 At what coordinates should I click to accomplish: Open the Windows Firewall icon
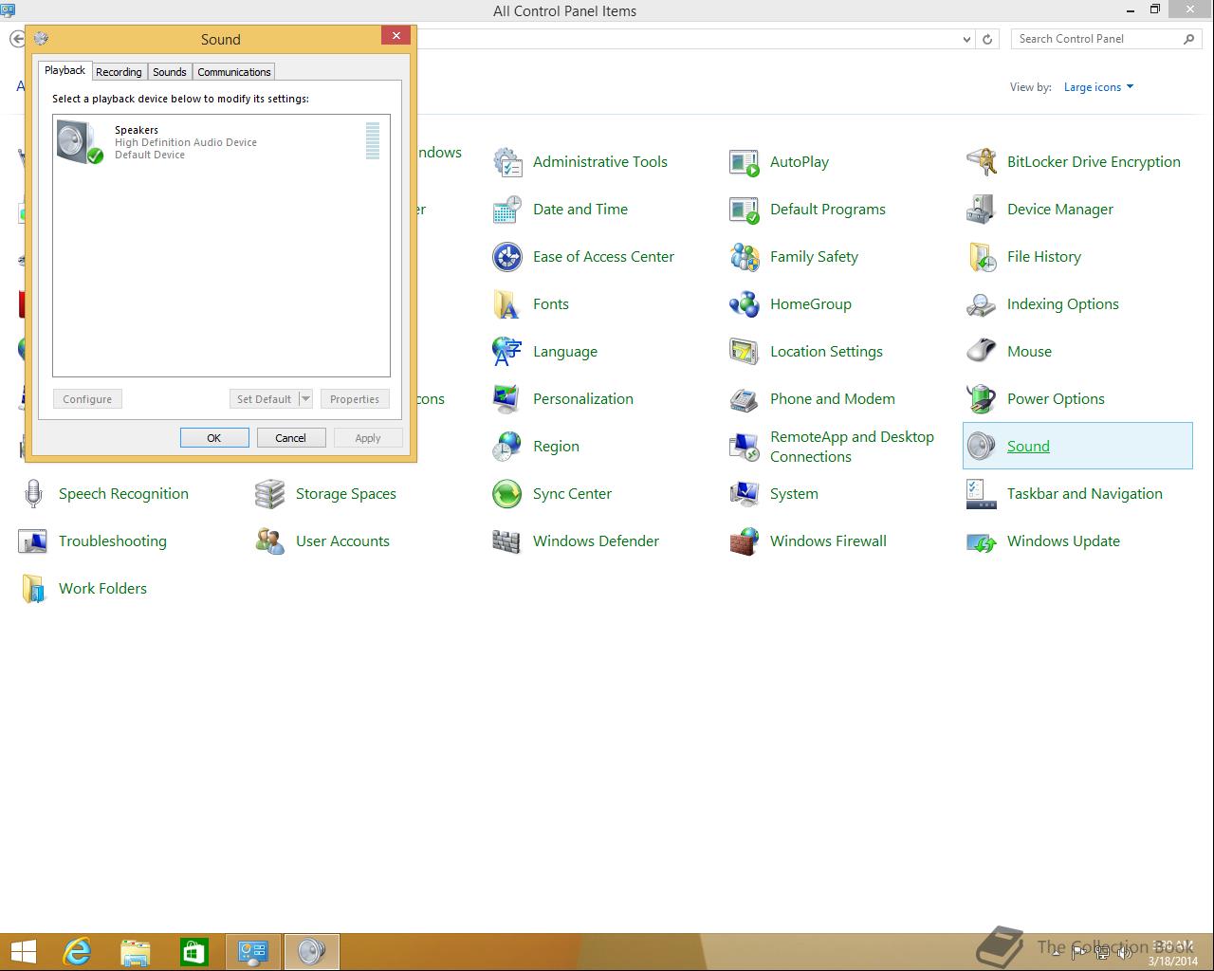[745, 541]
